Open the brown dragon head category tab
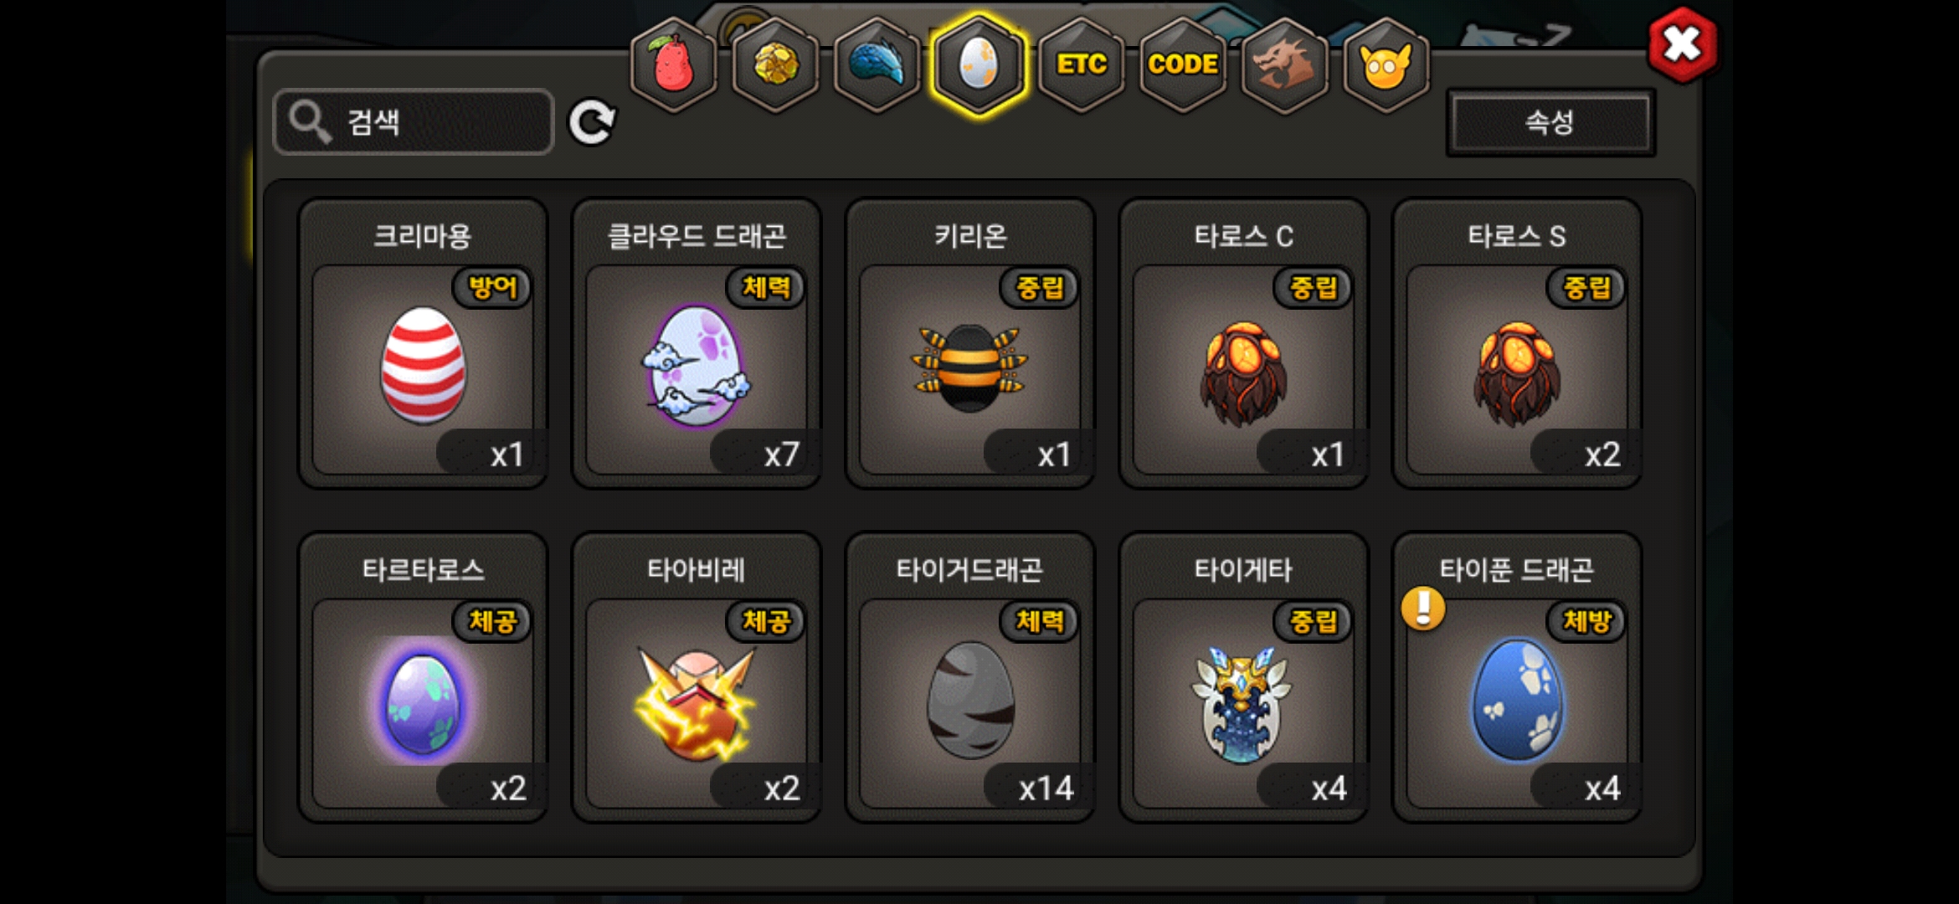Screen dimensions: 1959x904 [1284, 65]
